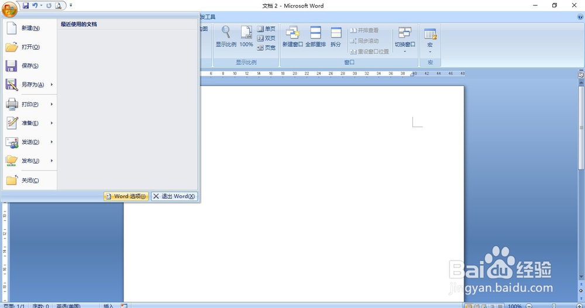Save via Quick Access toolbar floppy icon

[25, 6]
